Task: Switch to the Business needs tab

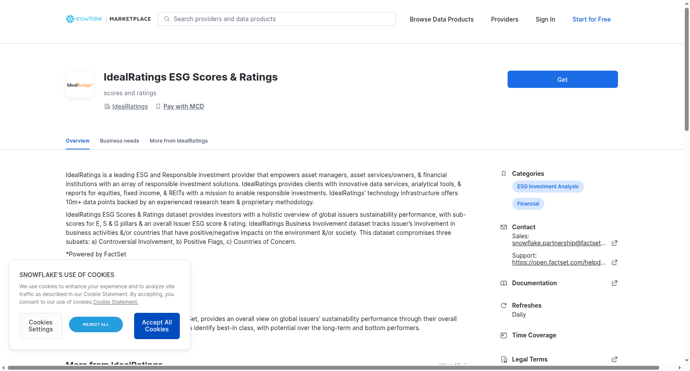Action: coord(119,141)
